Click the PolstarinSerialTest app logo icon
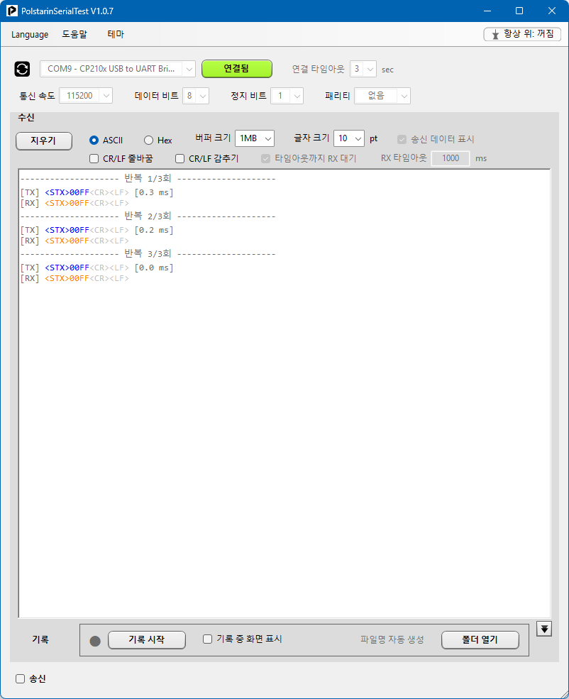The width and height of the screenshot is (569, 699). [x=12, y=11]
